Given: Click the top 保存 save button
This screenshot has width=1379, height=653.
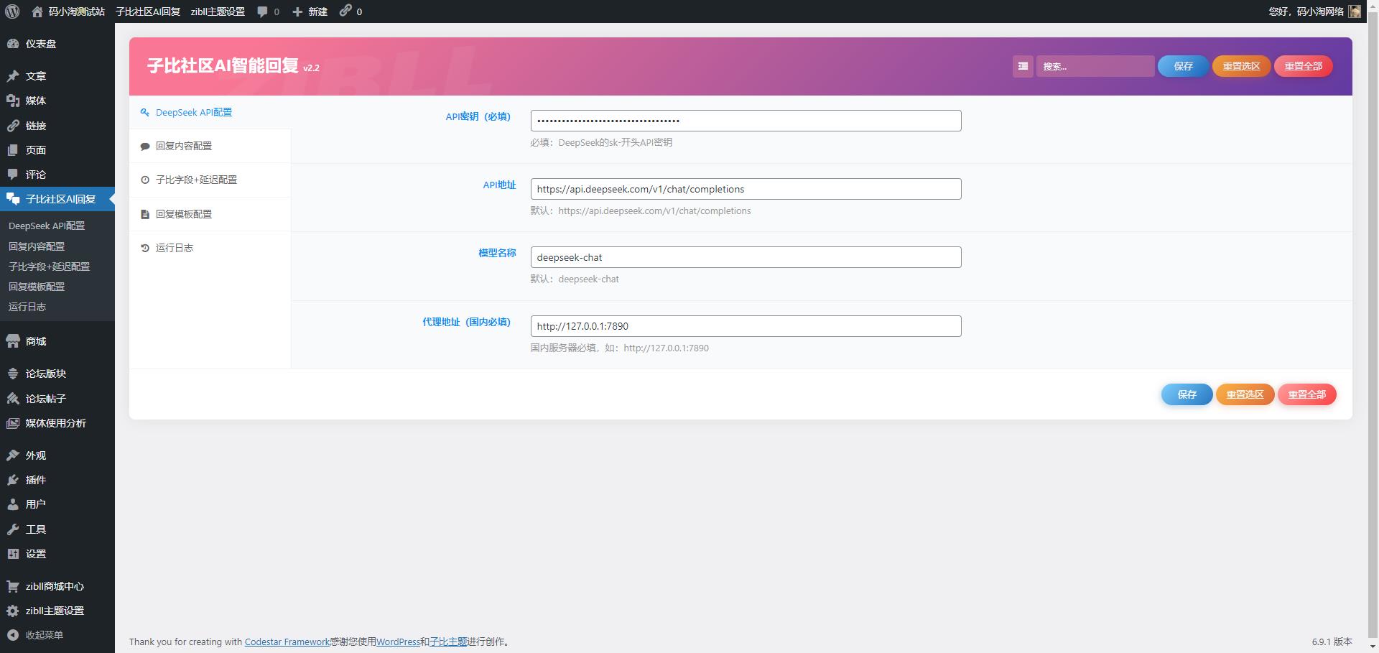Looking at the screenshot, I should [x=1183, y=66].
